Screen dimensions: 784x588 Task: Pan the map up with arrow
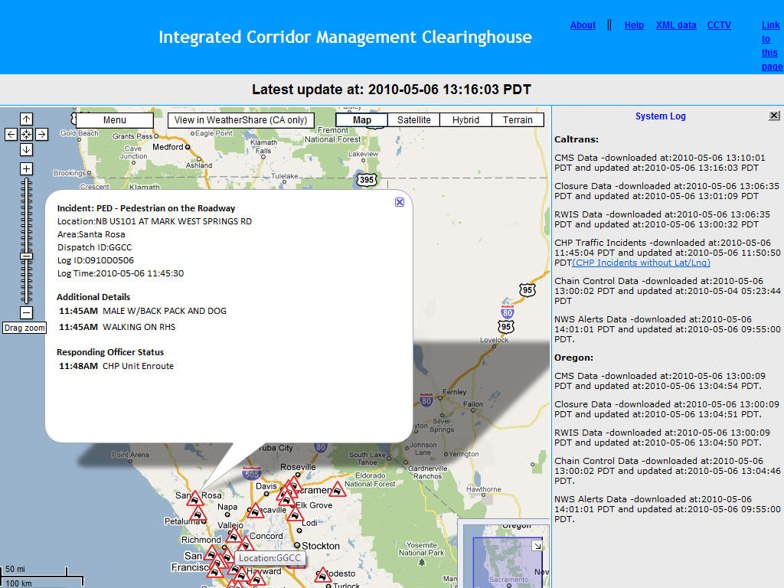click(26, 119)
